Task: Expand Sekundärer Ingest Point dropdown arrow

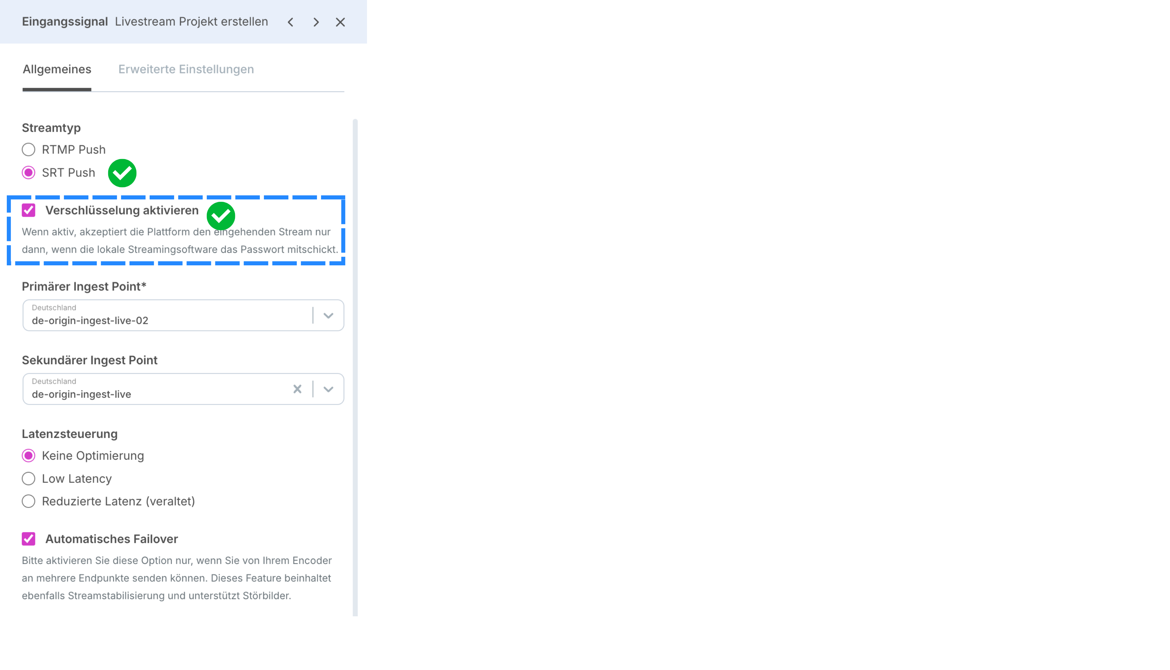Action: tap(329, 389)
